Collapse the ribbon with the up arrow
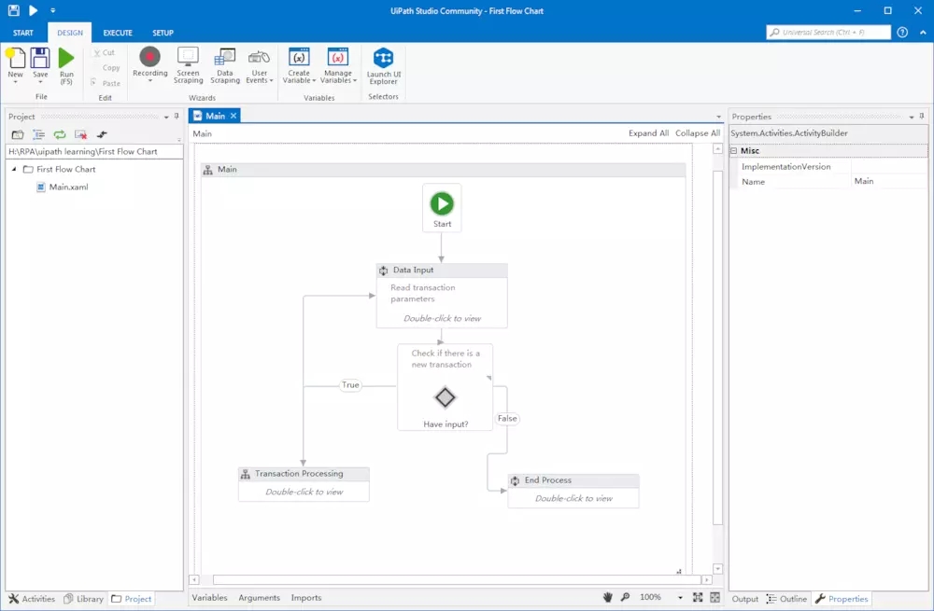The image size is (934, 611). point(923,33)
